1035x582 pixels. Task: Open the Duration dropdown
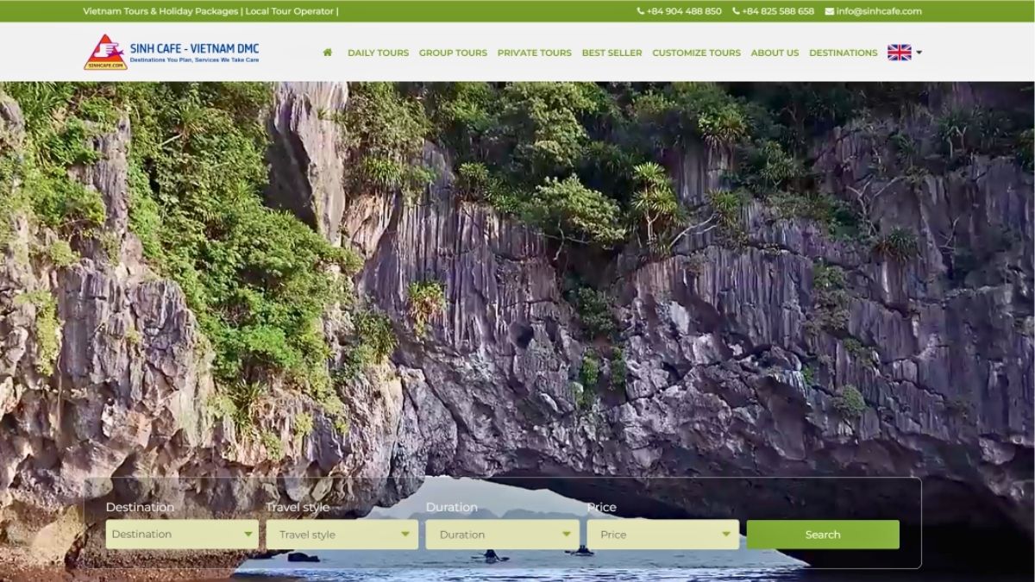coord(502,535)
